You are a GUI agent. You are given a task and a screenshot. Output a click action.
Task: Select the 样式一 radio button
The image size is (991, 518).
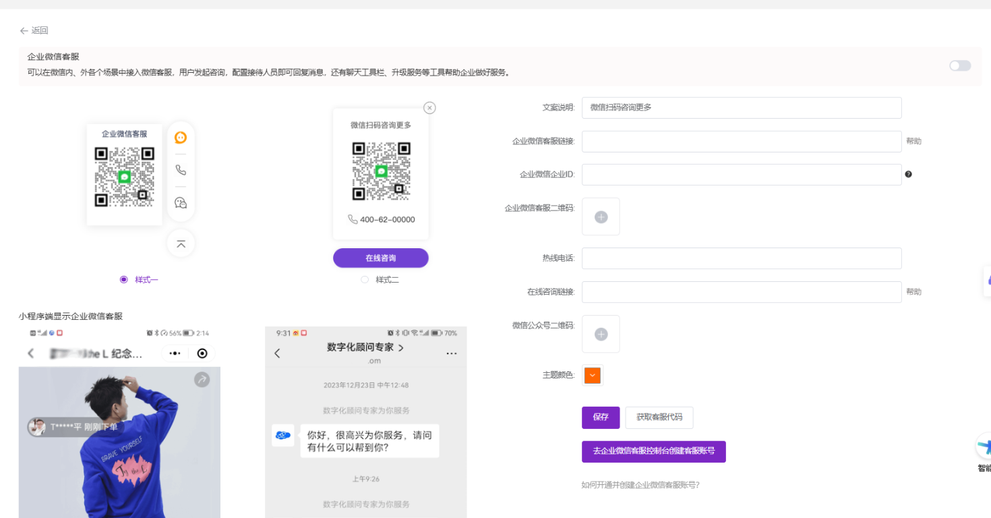point(123,279)
